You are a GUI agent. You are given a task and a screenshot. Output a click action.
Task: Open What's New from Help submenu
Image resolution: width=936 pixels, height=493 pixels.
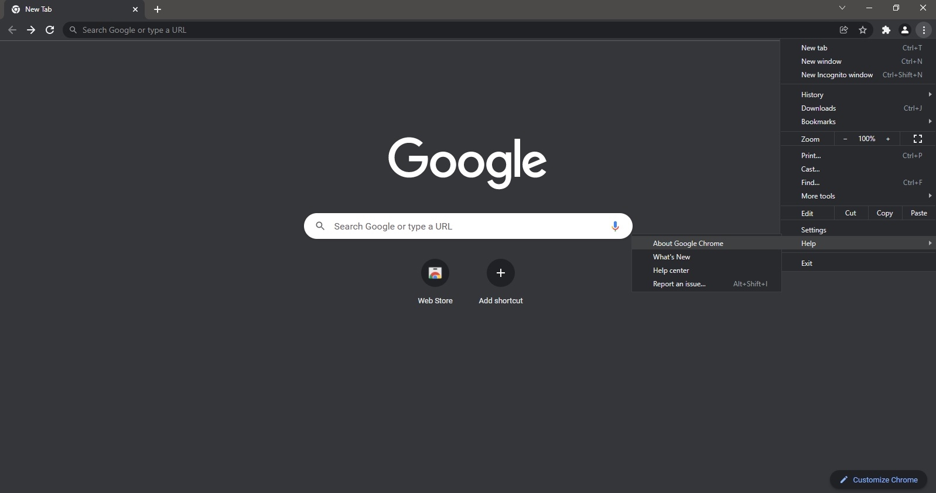pyautogui.click(x=706, y=257)
